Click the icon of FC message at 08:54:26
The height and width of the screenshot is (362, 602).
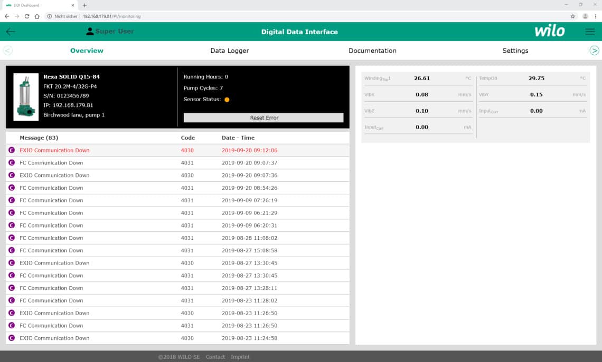(12, 188)
